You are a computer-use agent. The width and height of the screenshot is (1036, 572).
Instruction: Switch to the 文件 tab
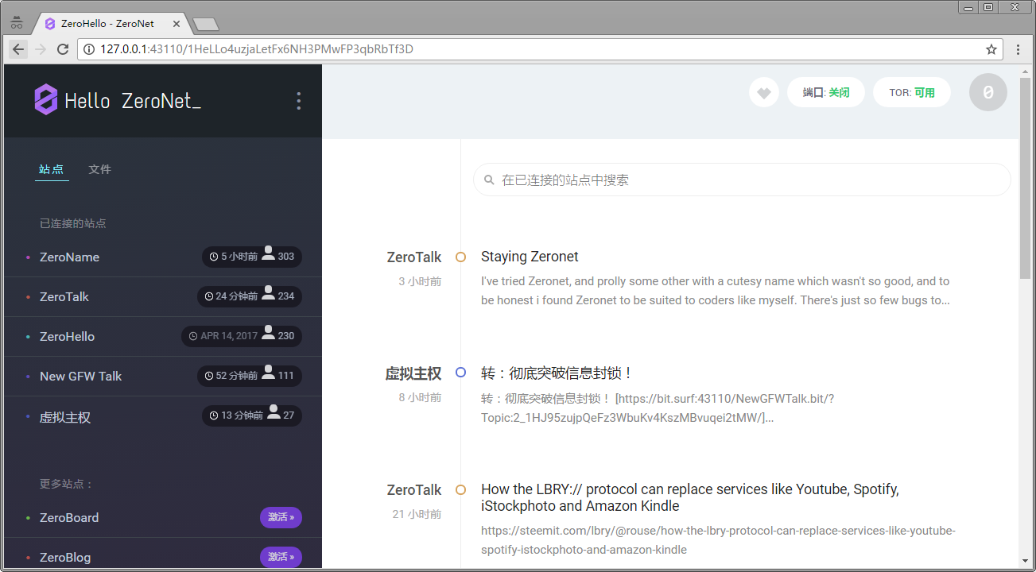coord(99,169)
